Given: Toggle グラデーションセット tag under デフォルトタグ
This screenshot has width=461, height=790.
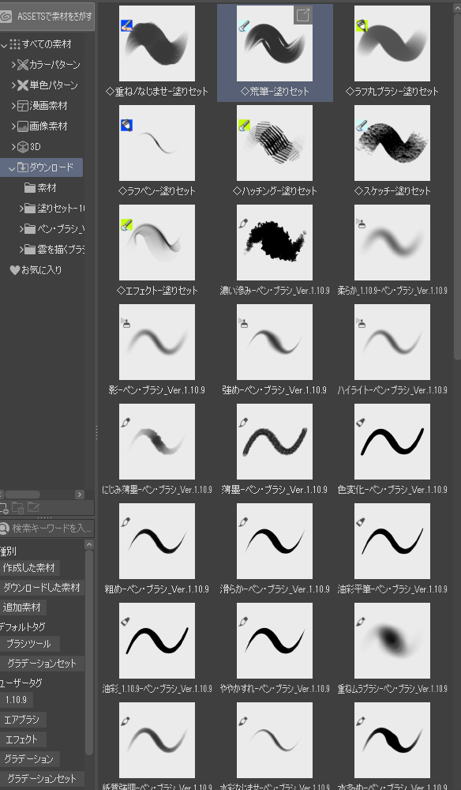Looking at the screenshot, I should point(42,663).
